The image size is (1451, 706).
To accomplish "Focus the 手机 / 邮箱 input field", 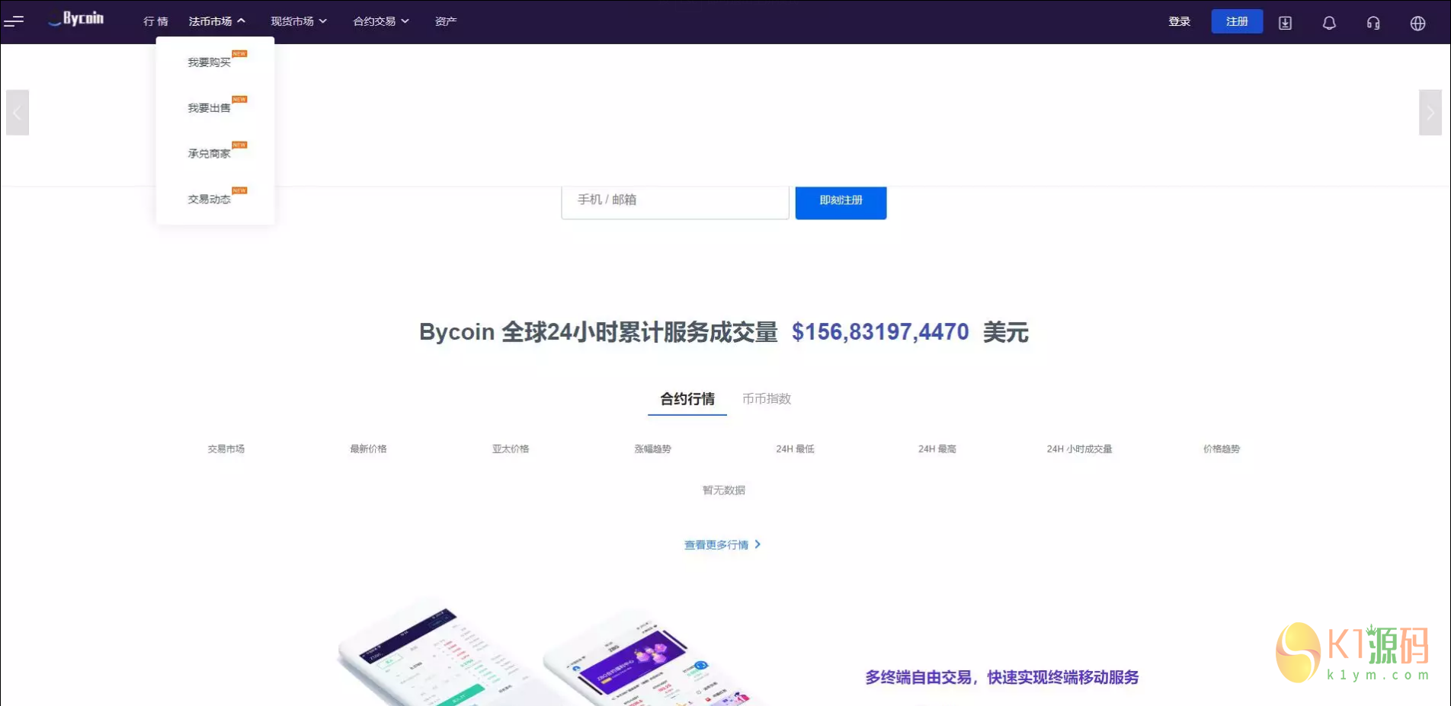I will click(675, 202).
